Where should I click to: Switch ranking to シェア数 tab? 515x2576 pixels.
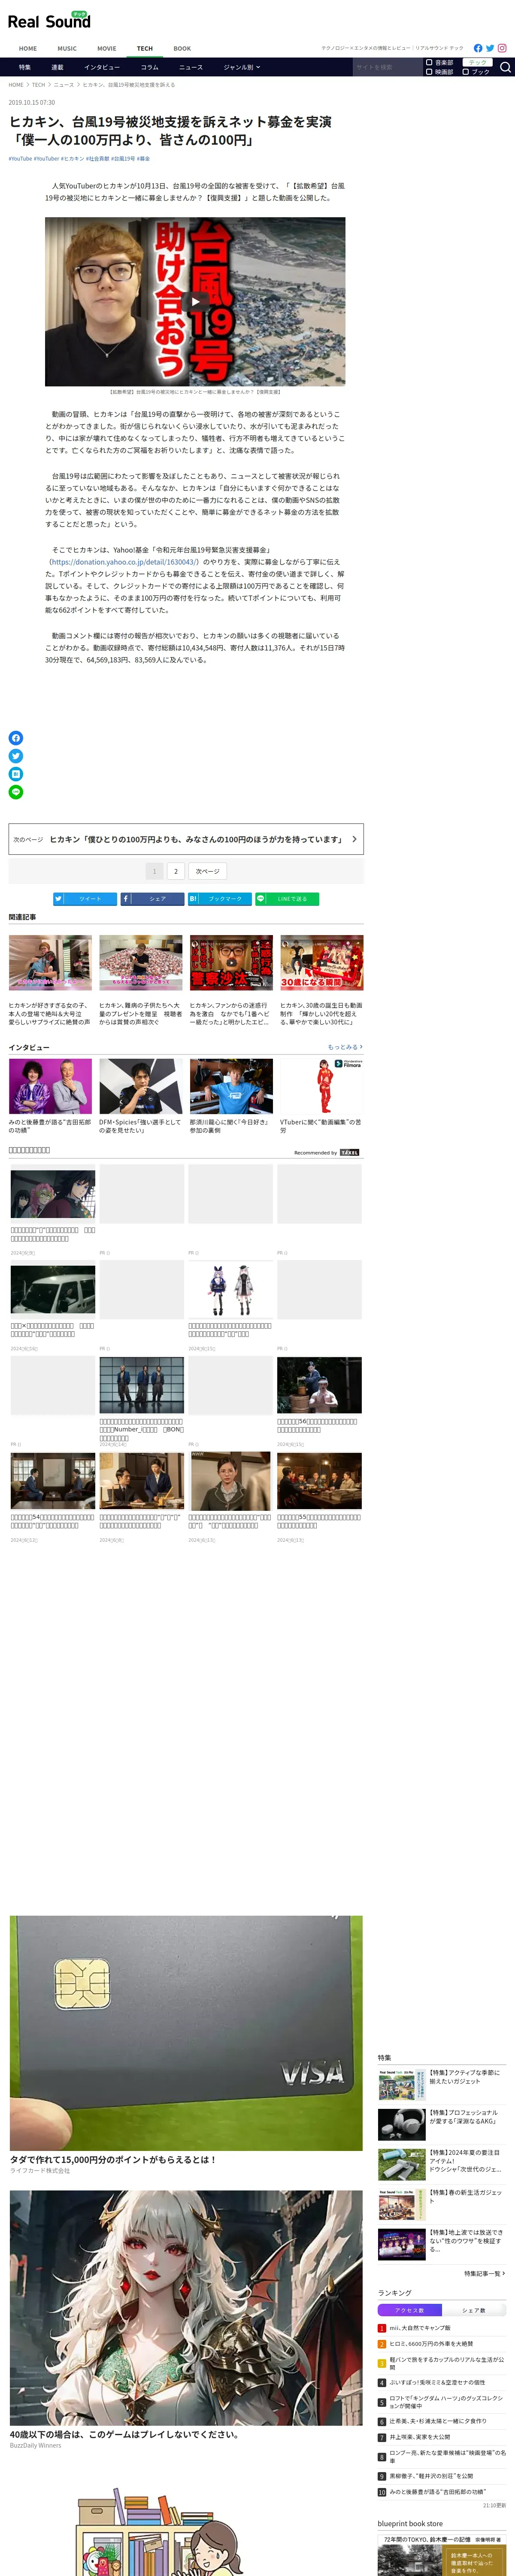474,2309
